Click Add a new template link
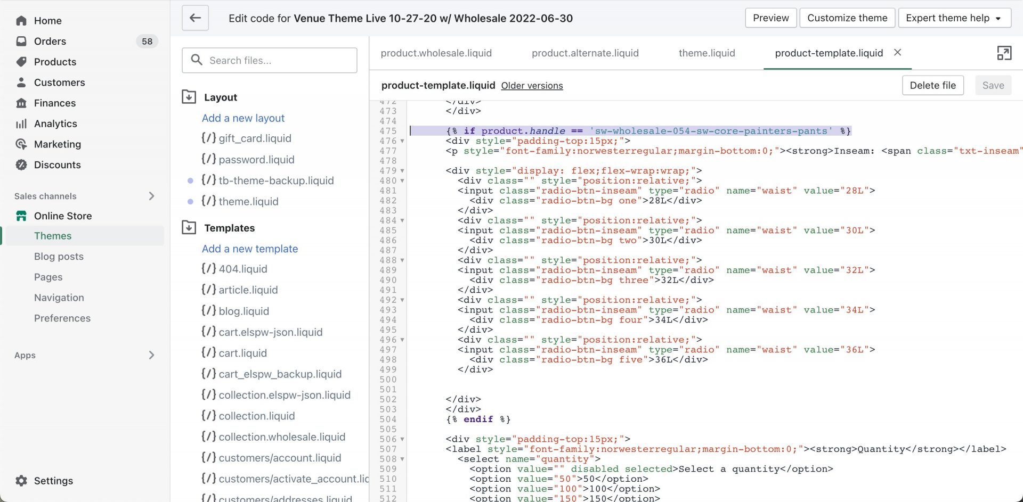This screenshot has height=502, width=1023. pyautogui.click(x=250, y=249)
